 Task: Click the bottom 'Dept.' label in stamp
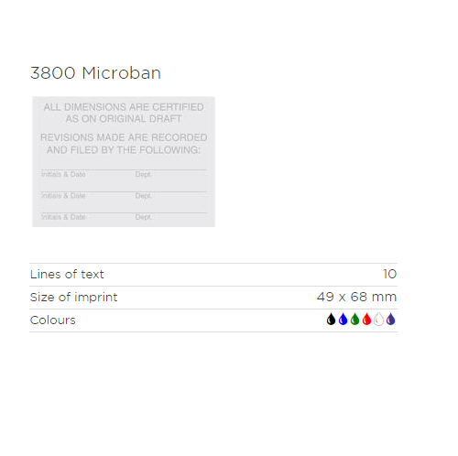143,217
